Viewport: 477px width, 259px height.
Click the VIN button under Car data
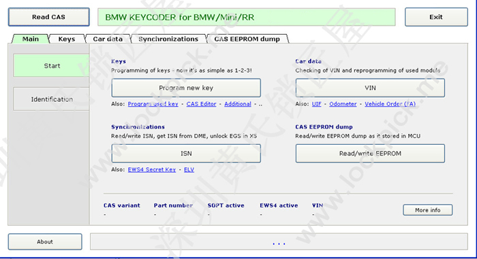pyautogui.click(x=370, y=88)
